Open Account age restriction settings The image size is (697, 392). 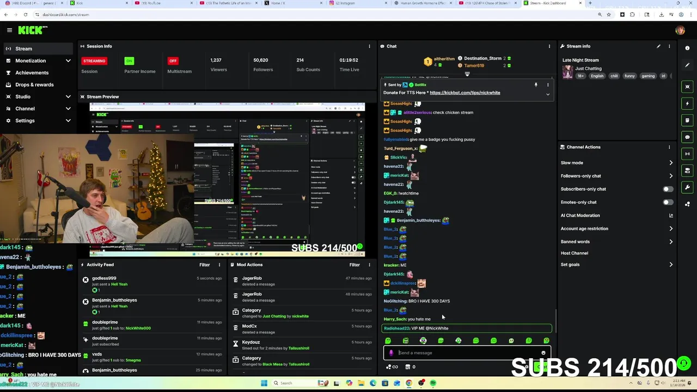point(617,229)
